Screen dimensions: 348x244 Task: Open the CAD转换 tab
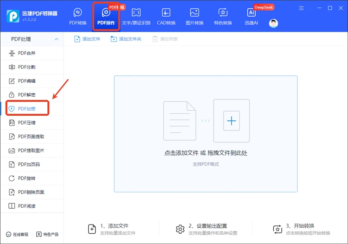point(166,17)
